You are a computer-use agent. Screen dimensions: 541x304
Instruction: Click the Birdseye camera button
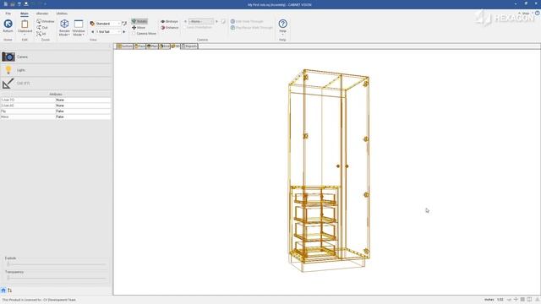click(x=169, y=21)
